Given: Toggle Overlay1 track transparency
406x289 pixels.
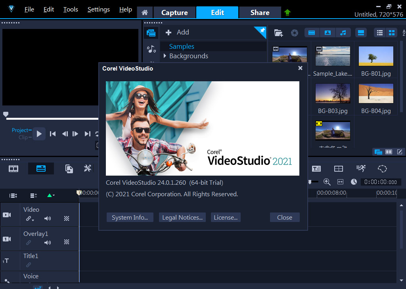Looking at the screenshot, I should tap(67, 242).
